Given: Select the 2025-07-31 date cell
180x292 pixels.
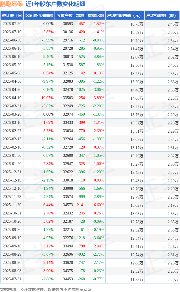Looking at the screenshot, I should click(12, 279).
